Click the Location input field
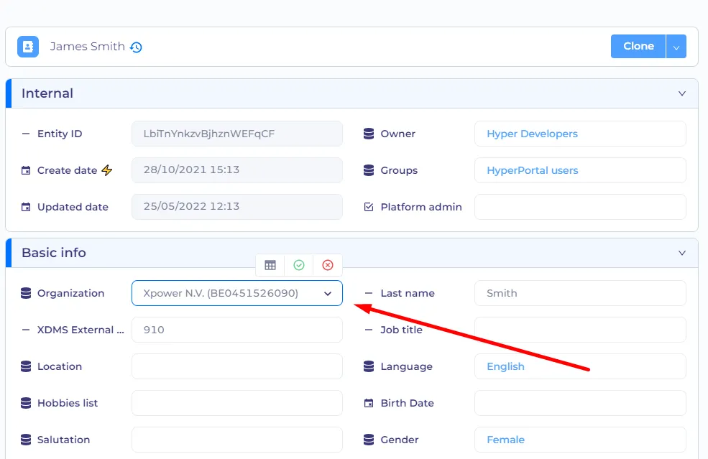The height and width of the screenshot is (459, 708). pyautogui.click(x=237, y=366)
